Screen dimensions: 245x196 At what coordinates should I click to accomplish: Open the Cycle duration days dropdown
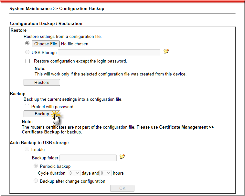click(74, 173)
